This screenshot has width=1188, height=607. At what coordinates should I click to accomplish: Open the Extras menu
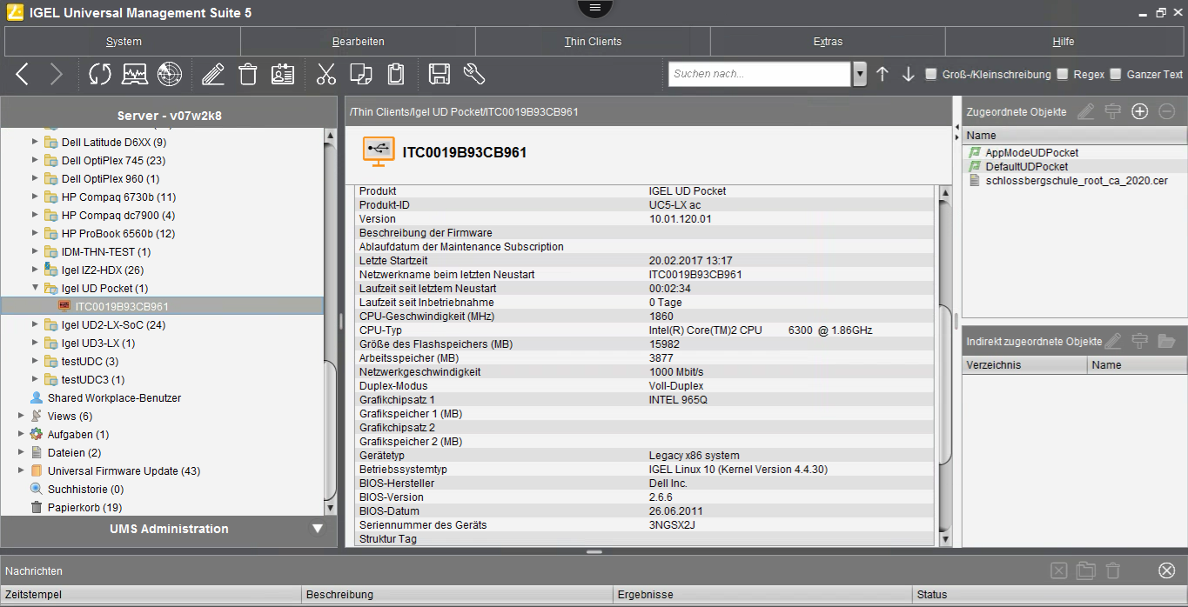tap(826, 41)
